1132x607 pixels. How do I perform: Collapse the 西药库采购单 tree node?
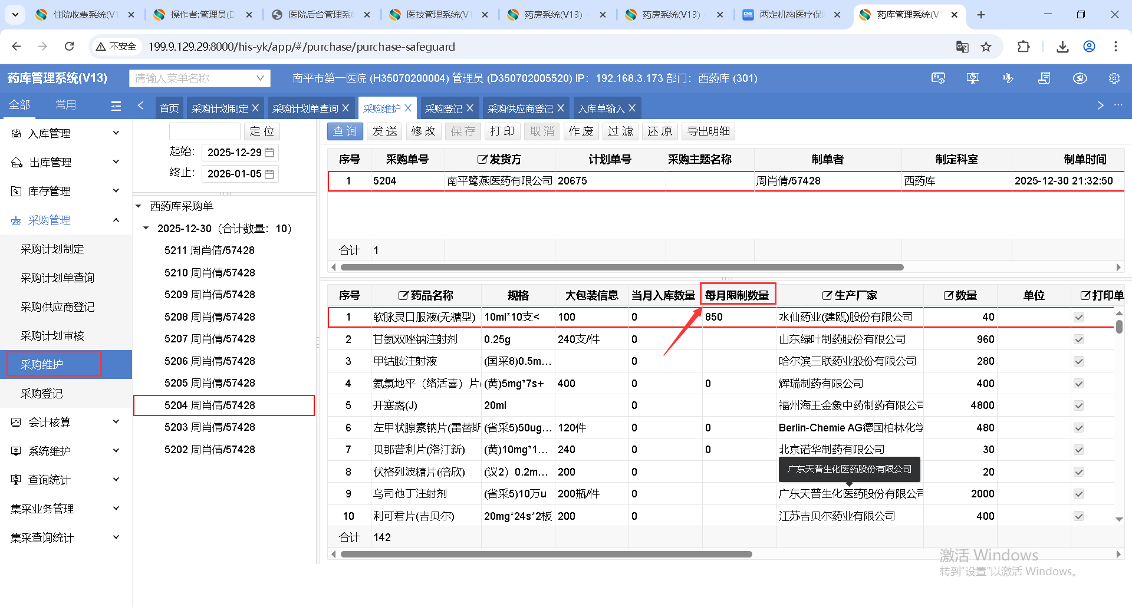coord(139,206)
